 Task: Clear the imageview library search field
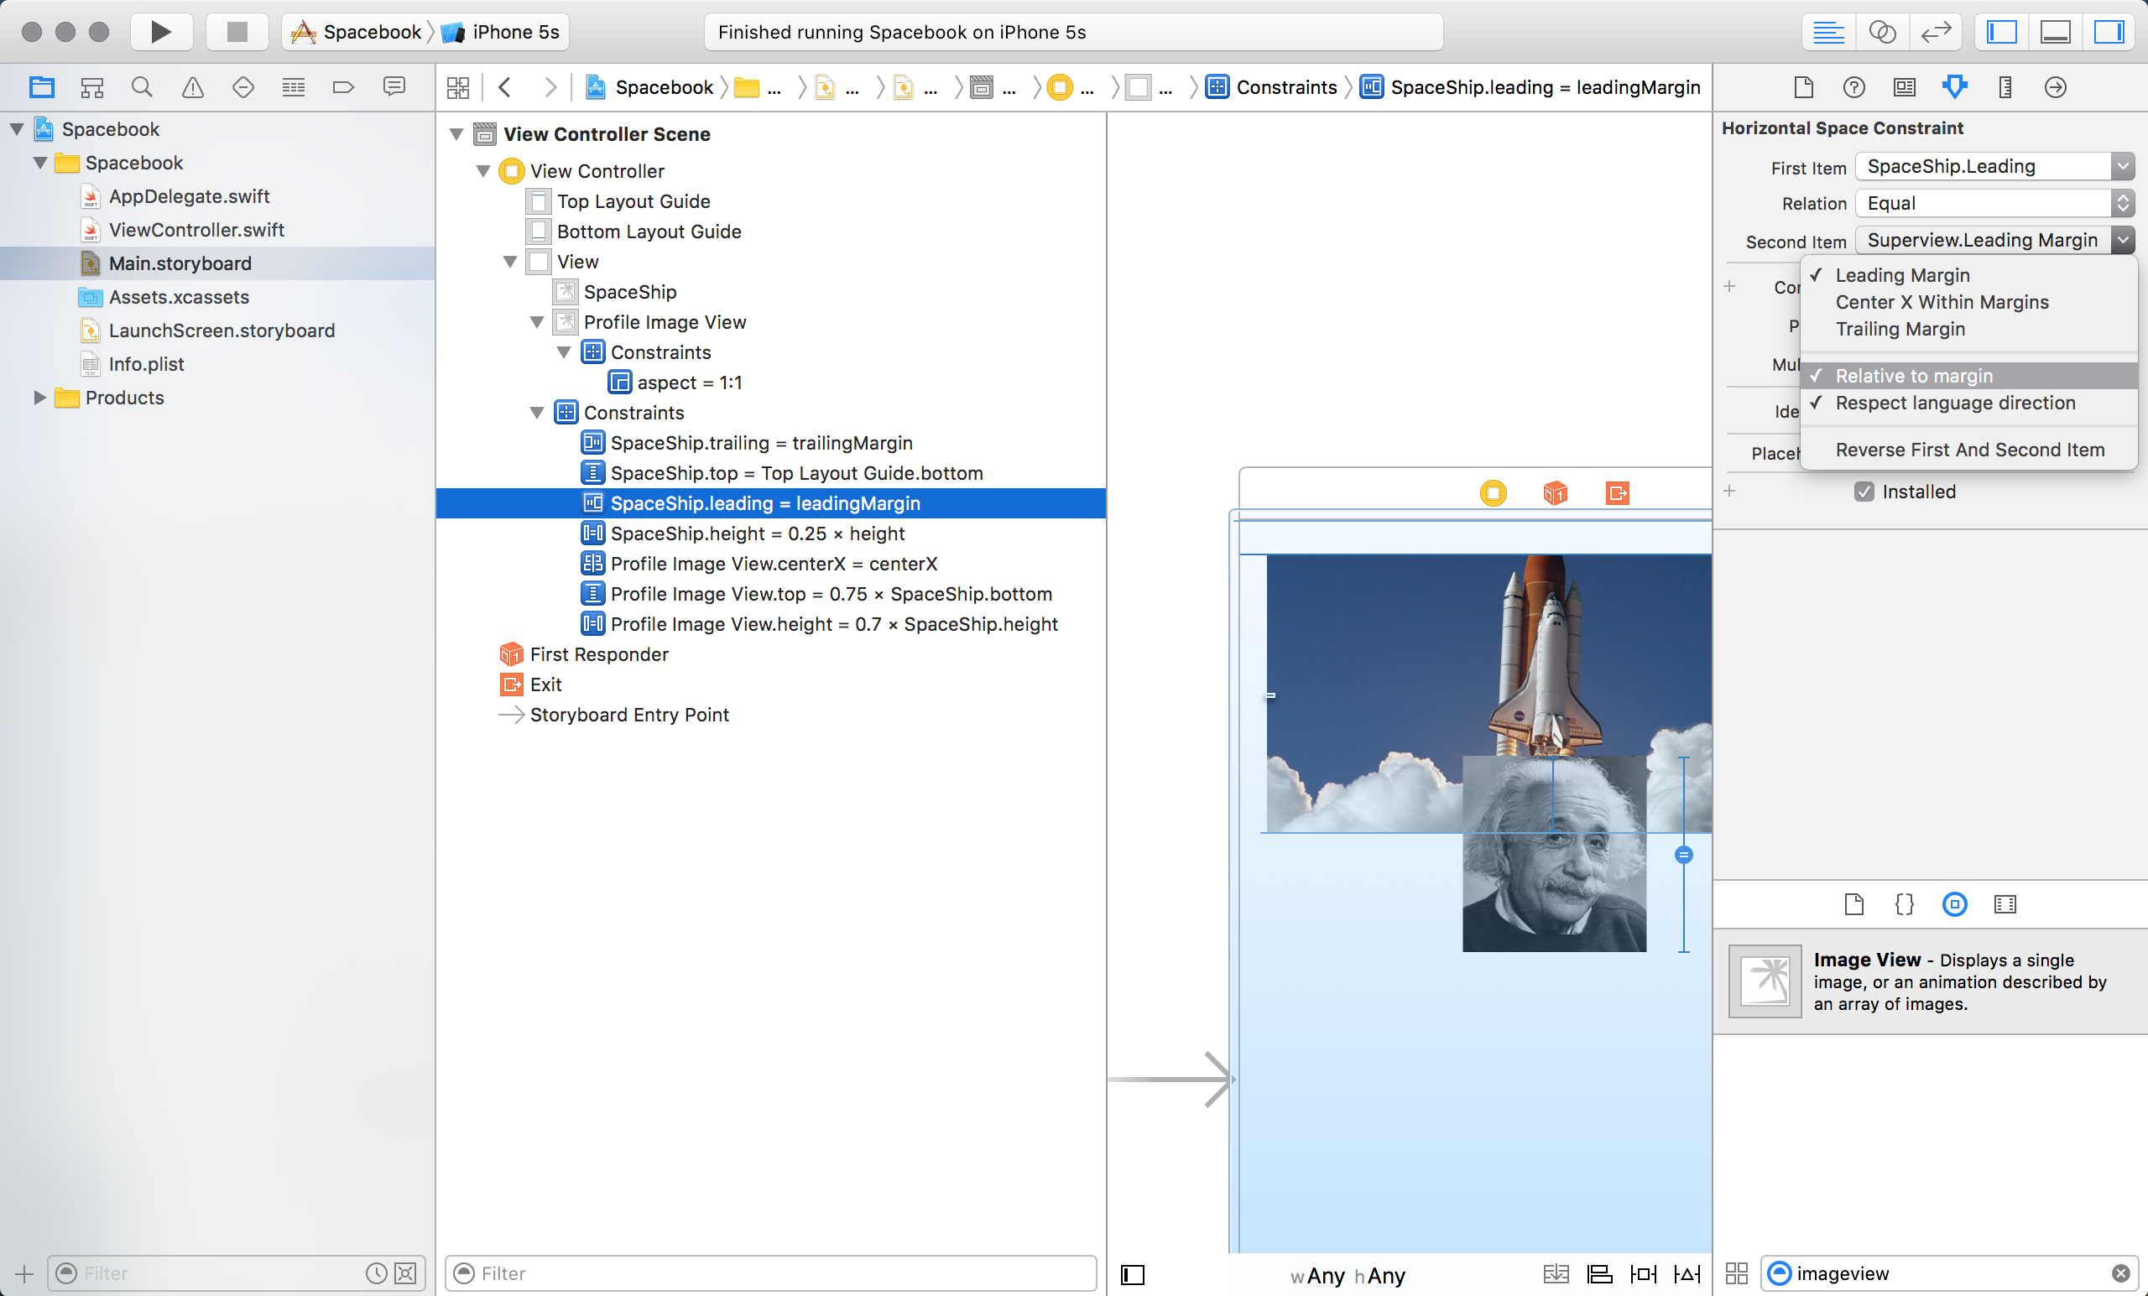point(2120,1273)
